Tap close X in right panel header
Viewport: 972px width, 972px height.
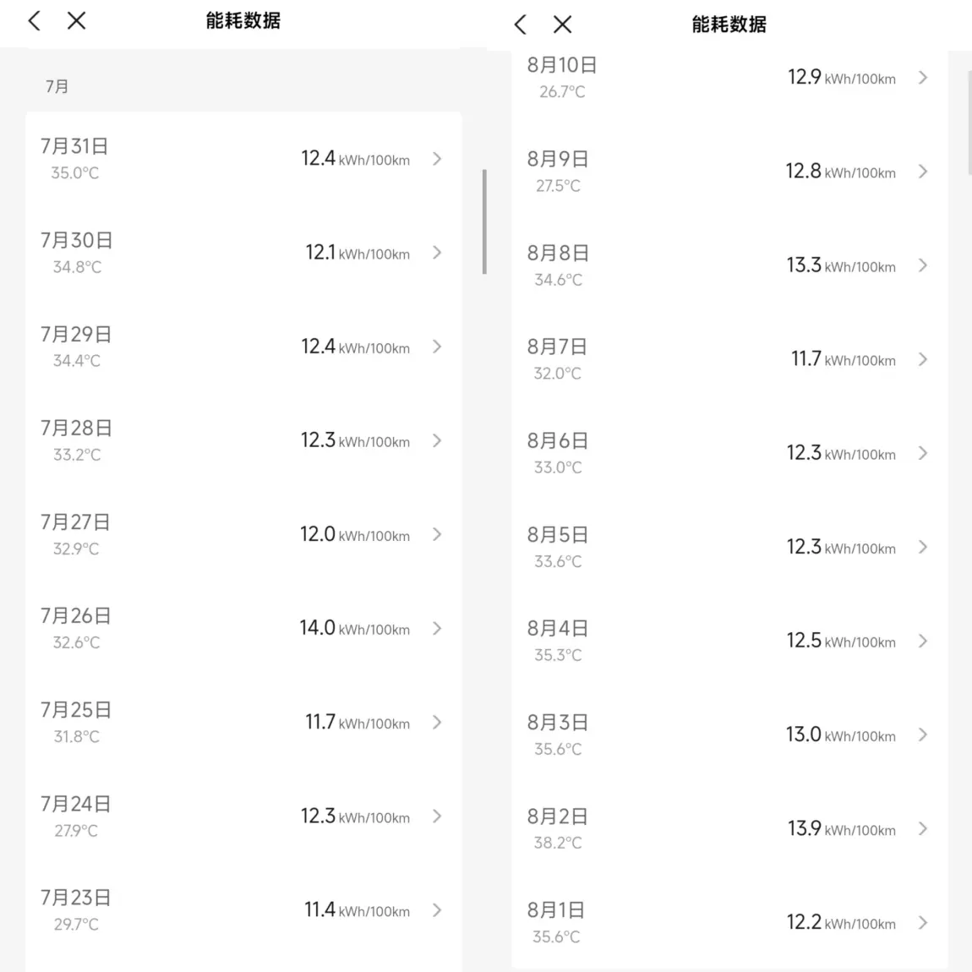pyautogui.click(x=562, y=25)
